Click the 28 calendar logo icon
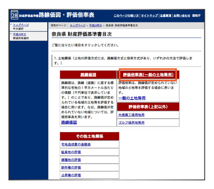This screenshot has width=214, height=189. (x=14, y=15)
